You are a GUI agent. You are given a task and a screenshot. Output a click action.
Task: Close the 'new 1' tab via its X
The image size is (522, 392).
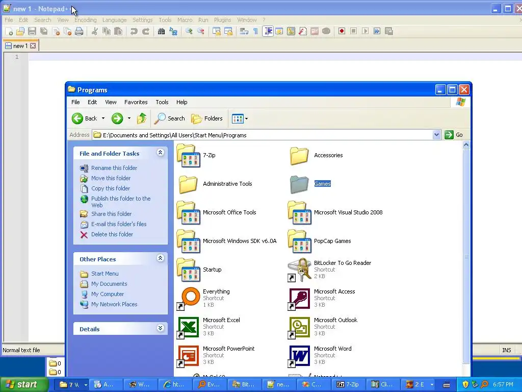pos(33,45)
